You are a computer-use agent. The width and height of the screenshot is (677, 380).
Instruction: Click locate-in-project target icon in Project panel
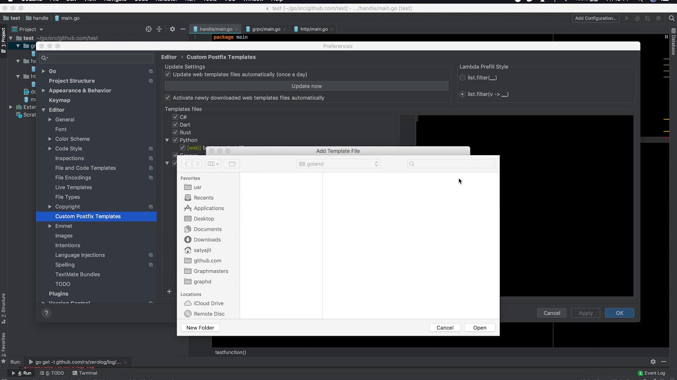pyautogui.click(x=149, y=29)
